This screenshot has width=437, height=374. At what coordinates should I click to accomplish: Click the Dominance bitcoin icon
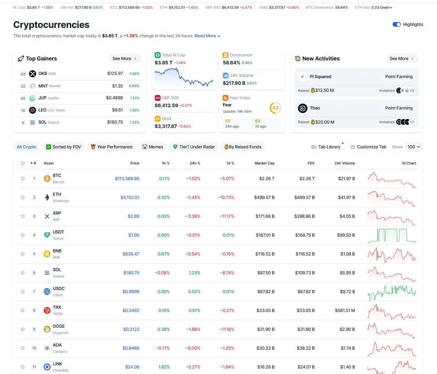point(225,55)
